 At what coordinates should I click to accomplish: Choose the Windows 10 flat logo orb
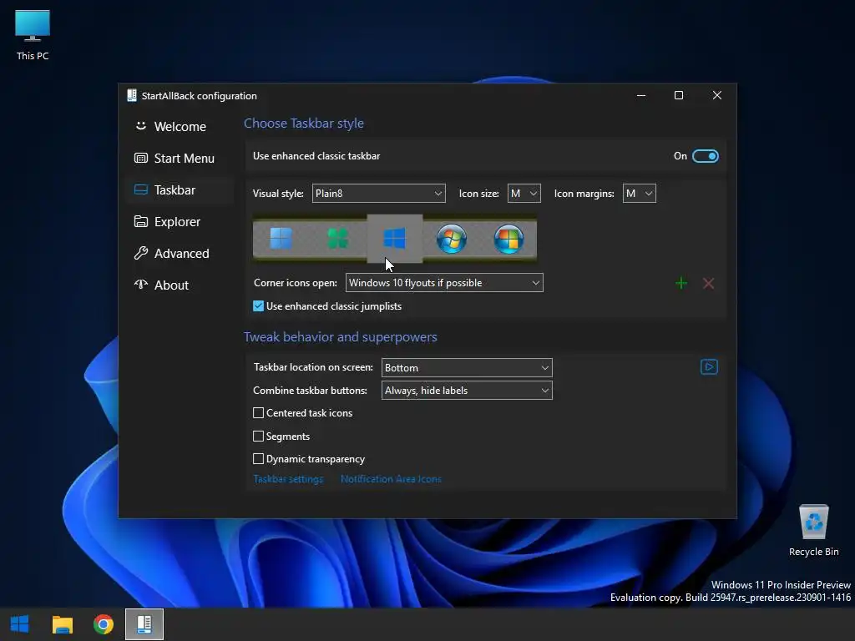[x=394, y=239]
